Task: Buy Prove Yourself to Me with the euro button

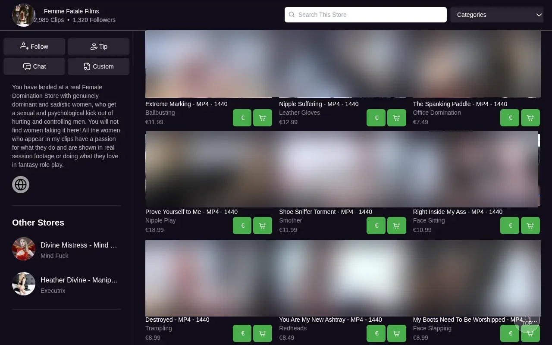Action: [242, 226]
